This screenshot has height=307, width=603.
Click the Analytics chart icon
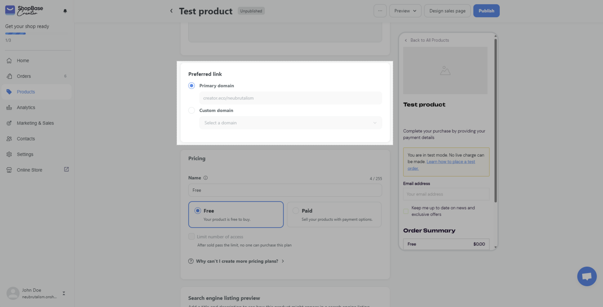pyautogui.click(x=9, y=107)
